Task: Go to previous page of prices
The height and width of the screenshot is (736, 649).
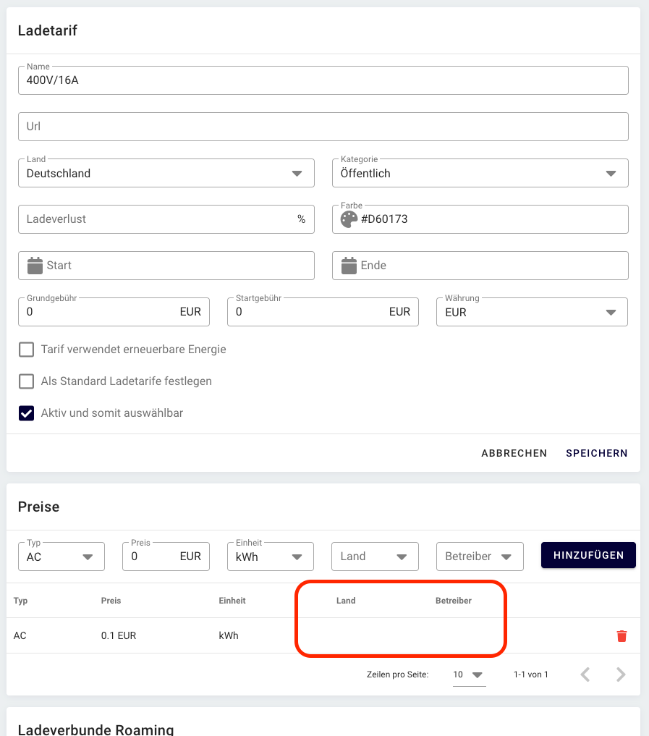Action: [585, 674]
